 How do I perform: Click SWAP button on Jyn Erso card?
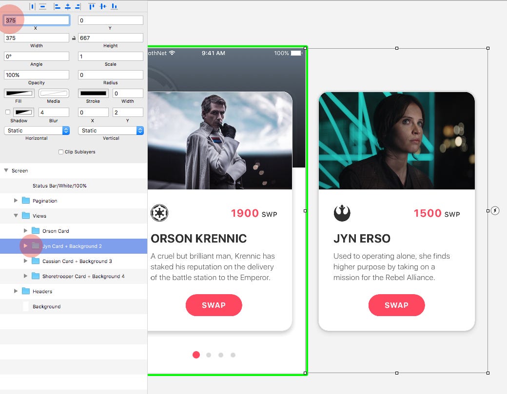(396, 305)
